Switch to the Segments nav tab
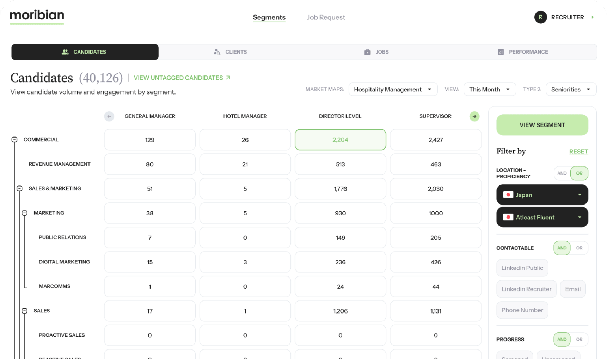The height and width of the screenshot is (359, 607). 269,17
